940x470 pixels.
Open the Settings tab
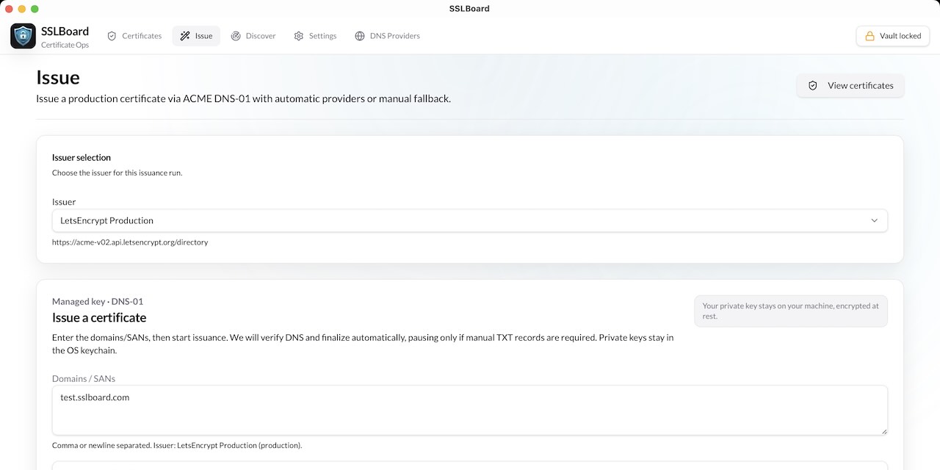(322, 36)
